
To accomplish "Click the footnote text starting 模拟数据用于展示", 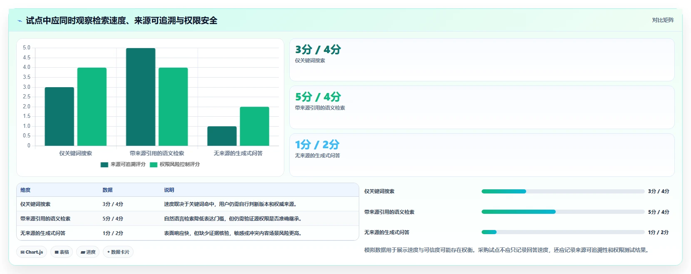I will pyautogui.click(x=507, y=250).
